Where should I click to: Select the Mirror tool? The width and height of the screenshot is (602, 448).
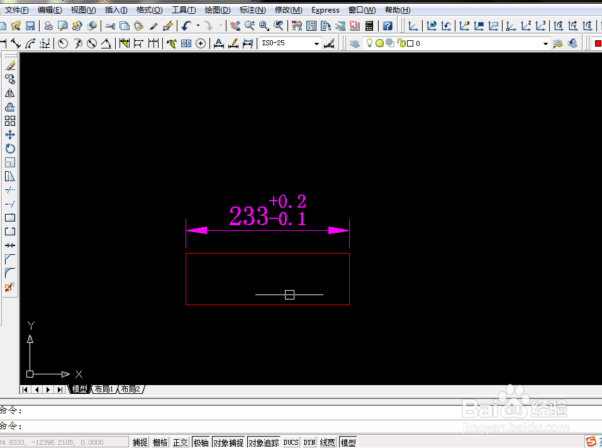point(10,93)
